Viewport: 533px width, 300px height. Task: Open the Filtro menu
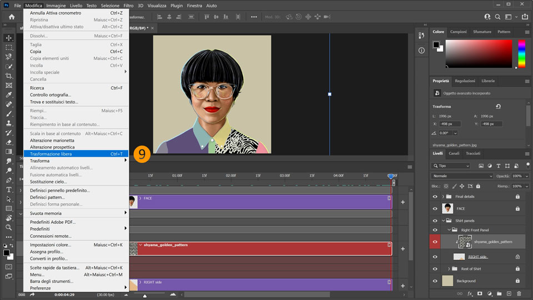tap(128, 6)
